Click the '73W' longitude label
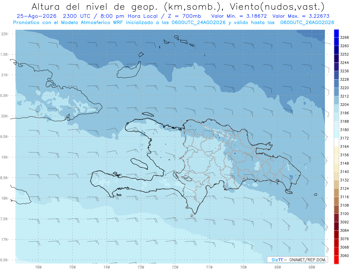350x271 pixels. click(141, 267)
